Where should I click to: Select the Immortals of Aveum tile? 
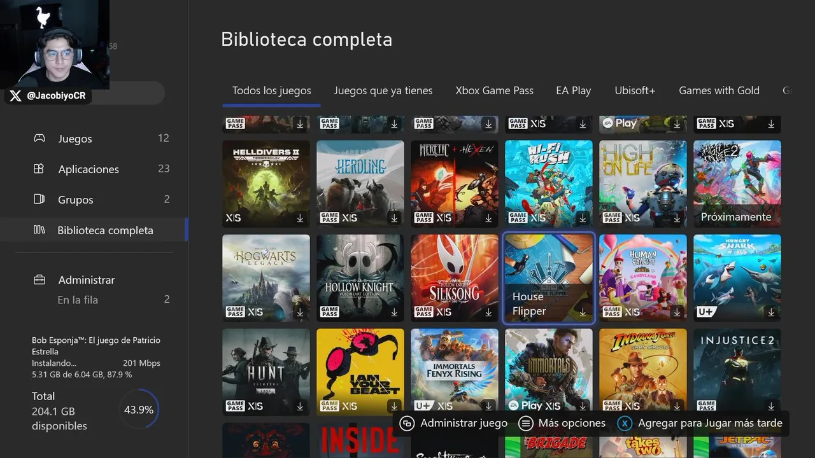(549, 372)
